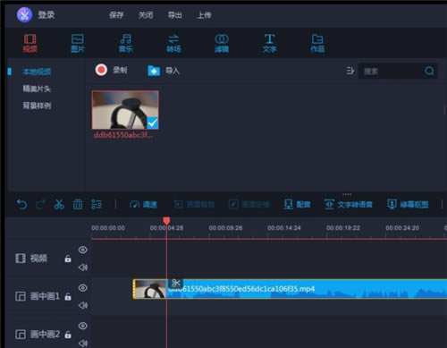Mute the 画中画2 track speaker
The image size is (447, 348).
tap(83, 344)
